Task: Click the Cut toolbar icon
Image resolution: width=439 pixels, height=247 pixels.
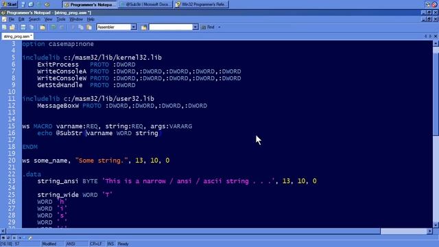Action: [73, 27]
